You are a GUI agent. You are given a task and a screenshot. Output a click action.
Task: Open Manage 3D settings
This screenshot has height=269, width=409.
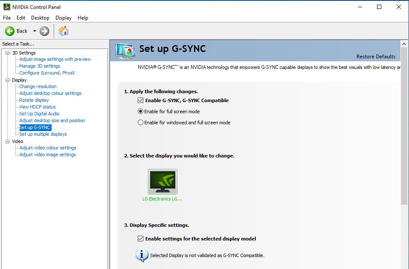pyautogui.click(x=40, y=66)
